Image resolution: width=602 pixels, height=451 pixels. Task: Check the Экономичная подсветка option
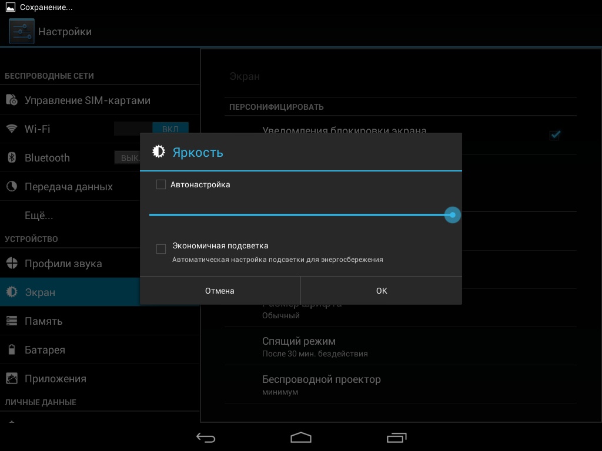coord(161,249)
